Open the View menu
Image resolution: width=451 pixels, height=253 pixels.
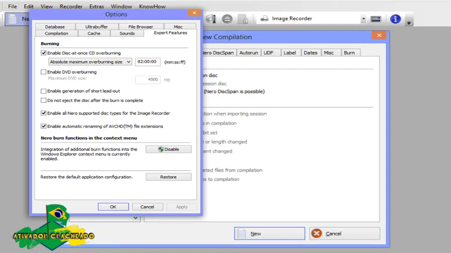[46, 6]
